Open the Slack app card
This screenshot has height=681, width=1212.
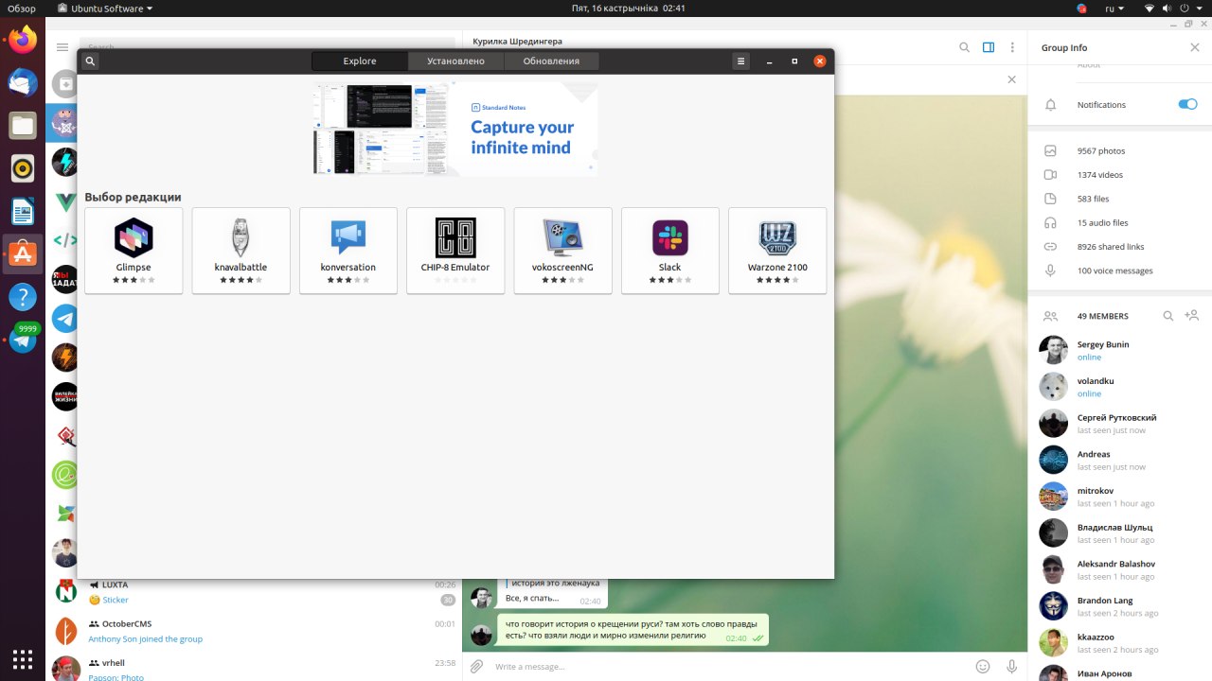pos(670,251)
